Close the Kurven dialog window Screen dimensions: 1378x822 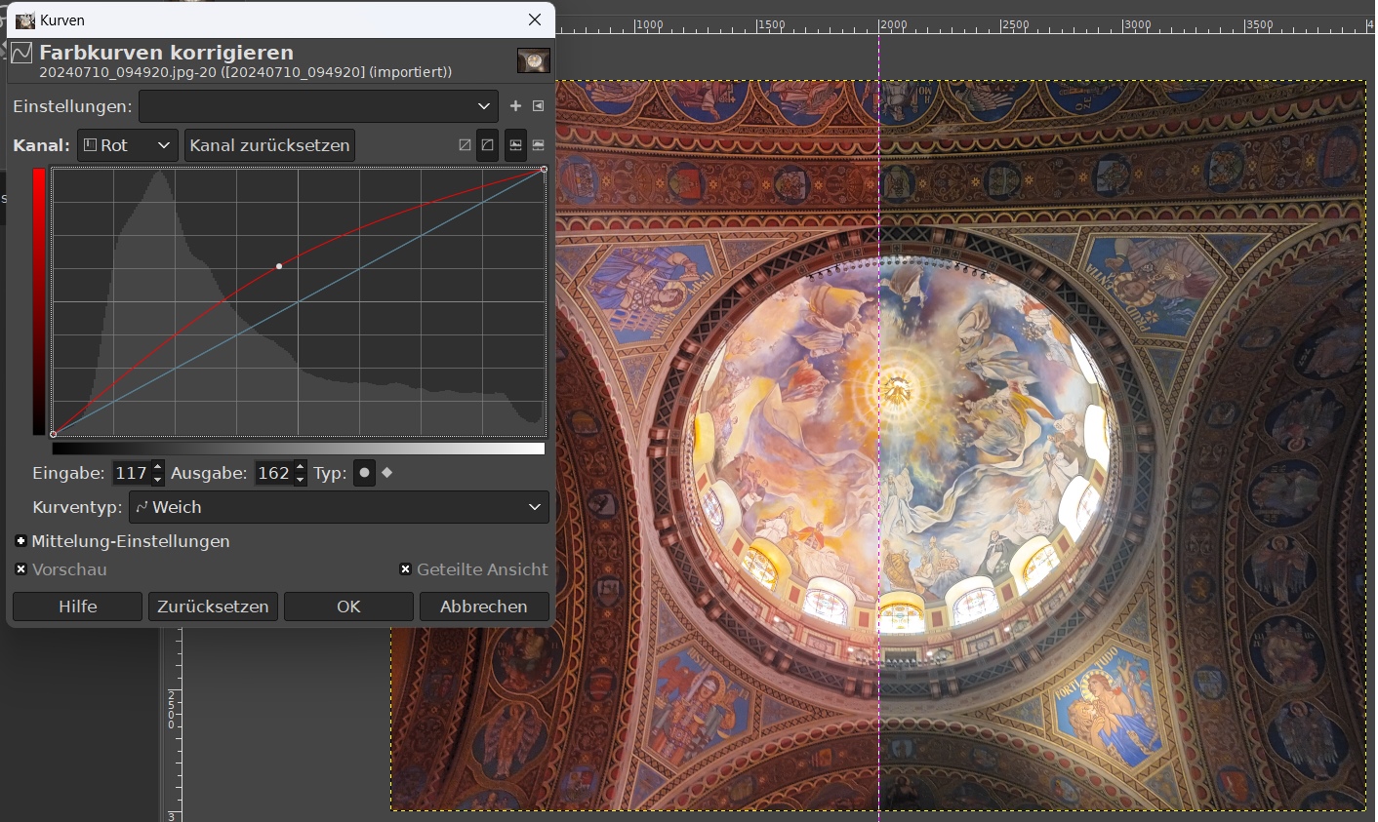535,20
